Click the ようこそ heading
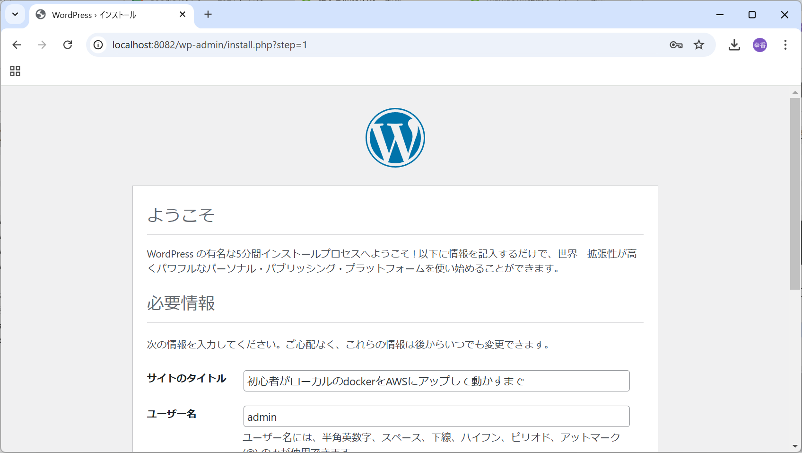802x453 pixels. pyautogui.click(x=181, y=215)
